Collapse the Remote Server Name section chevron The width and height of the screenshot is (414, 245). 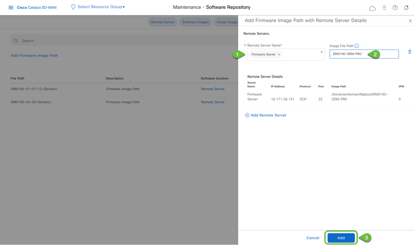click(245, 45)
